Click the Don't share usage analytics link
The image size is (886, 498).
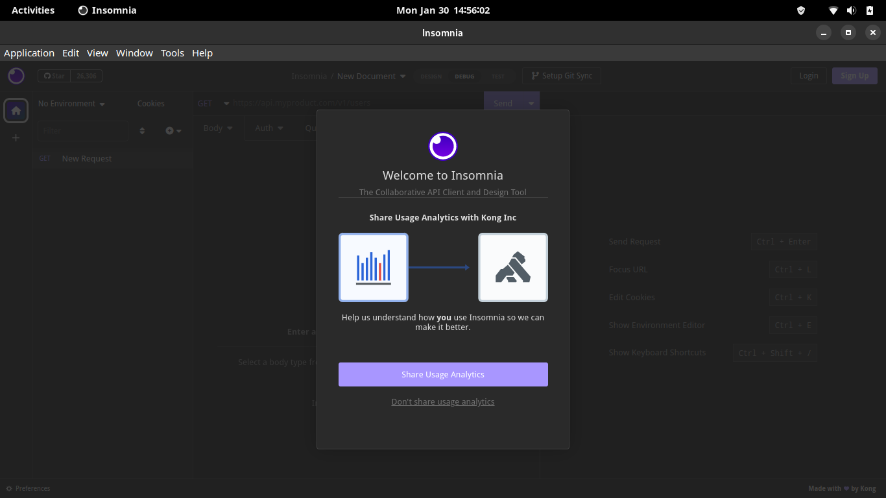click(443, 401)
